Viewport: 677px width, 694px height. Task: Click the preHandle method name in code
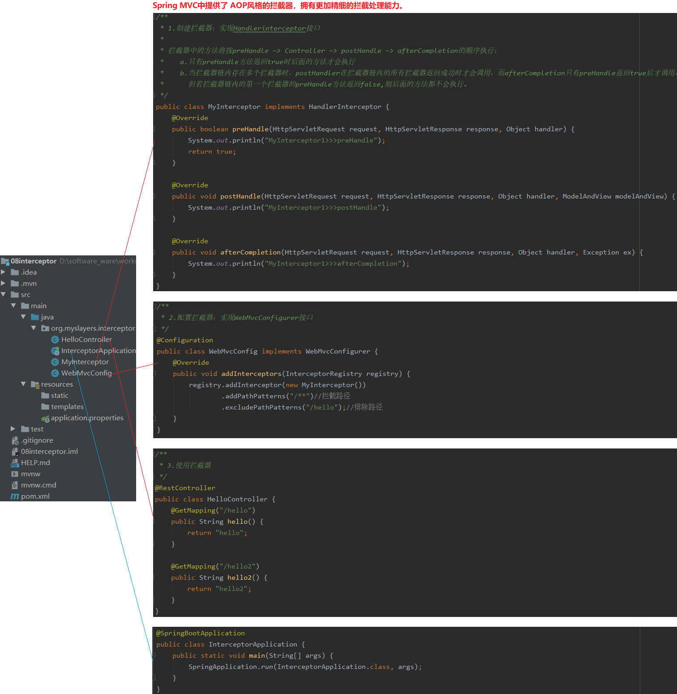250,129
